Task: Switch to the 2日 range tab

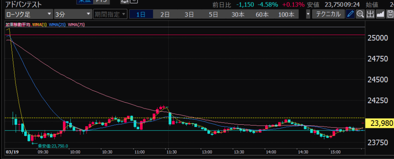Action: point(165,15)
